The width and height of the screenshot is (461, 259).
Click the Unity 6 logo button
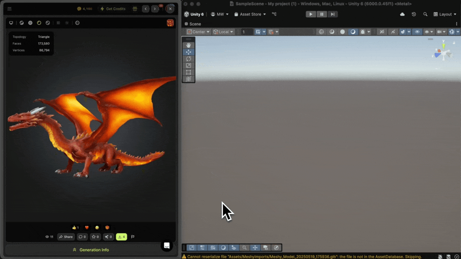(x=194, y=14)
